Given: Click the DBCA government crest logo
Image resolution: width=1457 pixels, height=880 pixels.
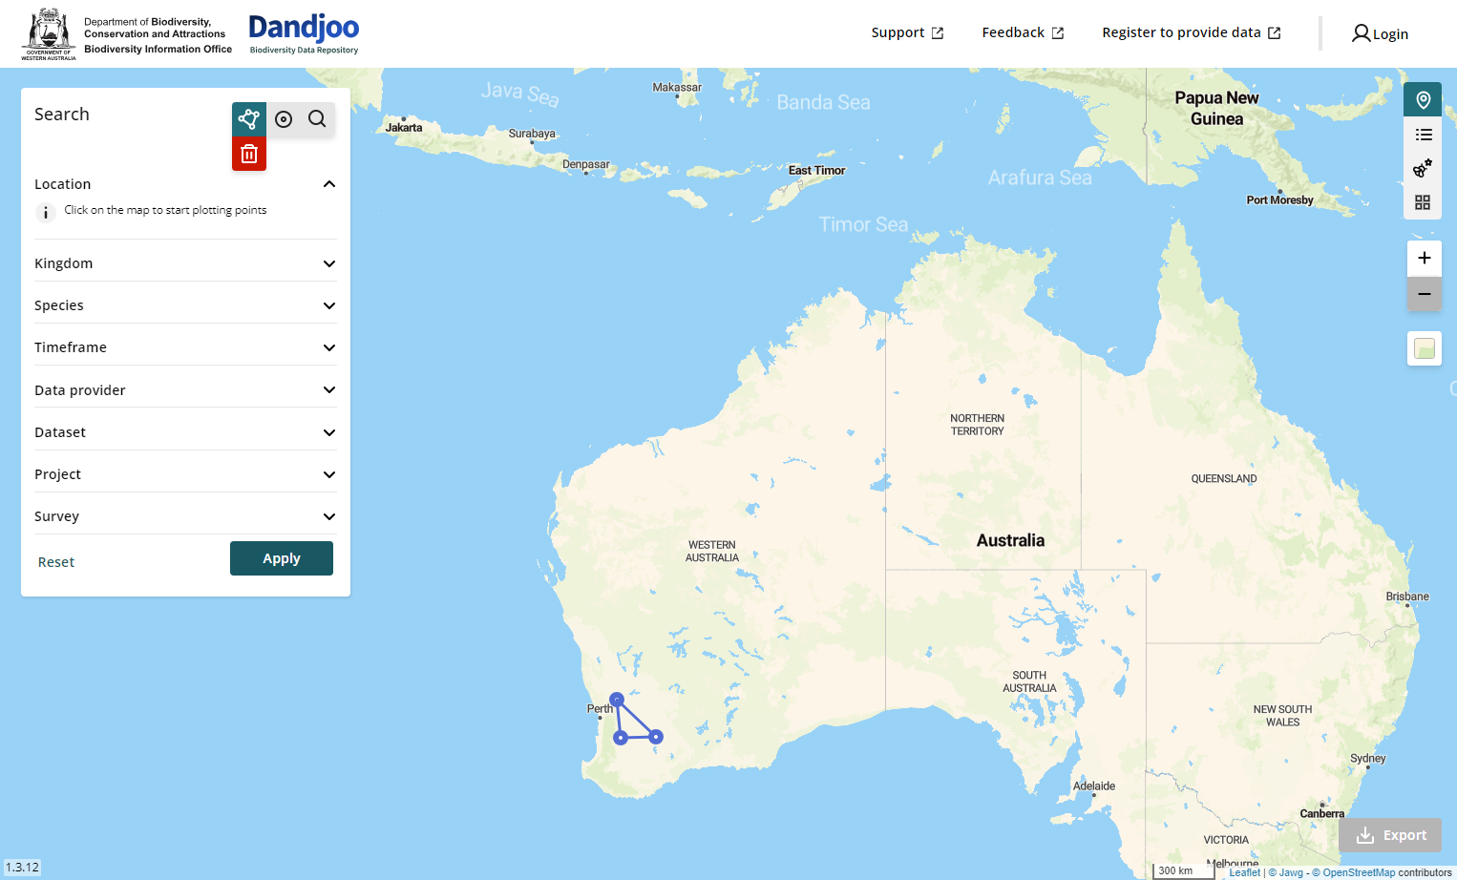Looking at the screenshot, I should (49, 34).
